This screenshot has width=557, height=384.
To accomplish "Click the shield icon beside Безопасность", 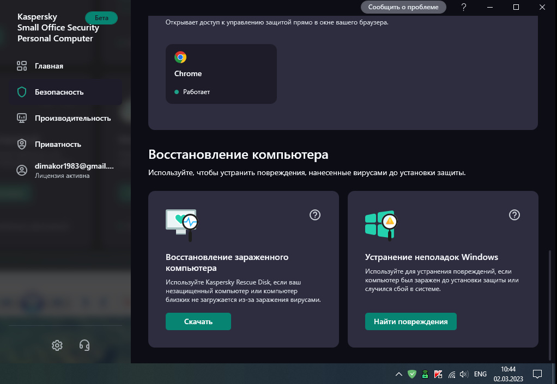I will pos(22,92).
